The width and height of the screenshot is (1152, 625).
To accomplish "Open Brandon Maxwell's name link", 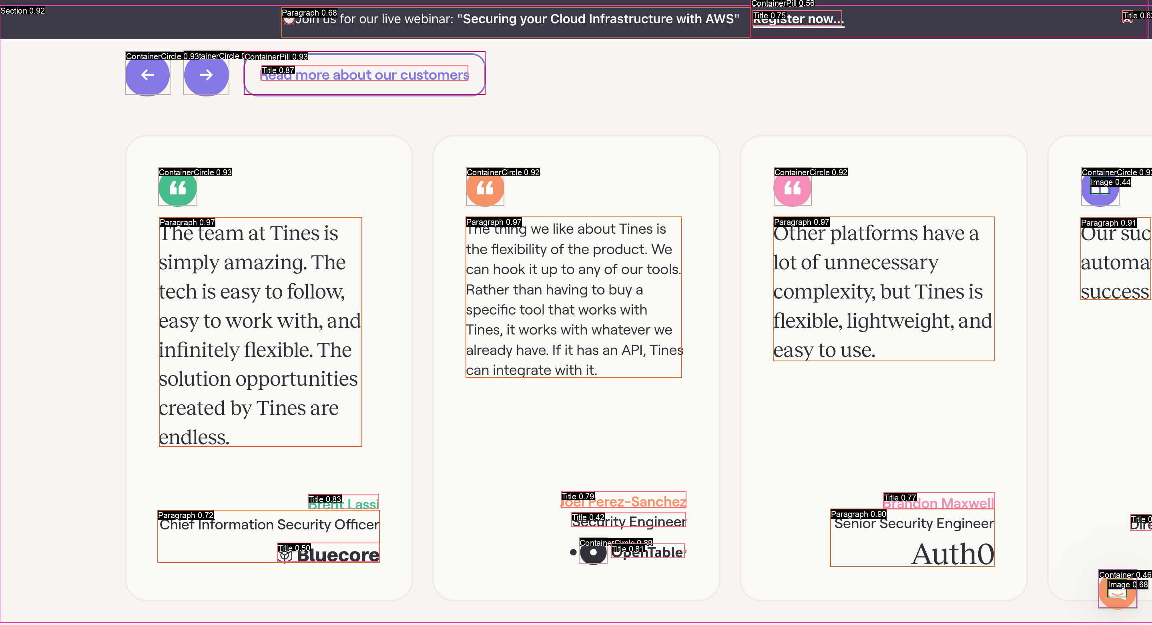I will coord(938,503).
